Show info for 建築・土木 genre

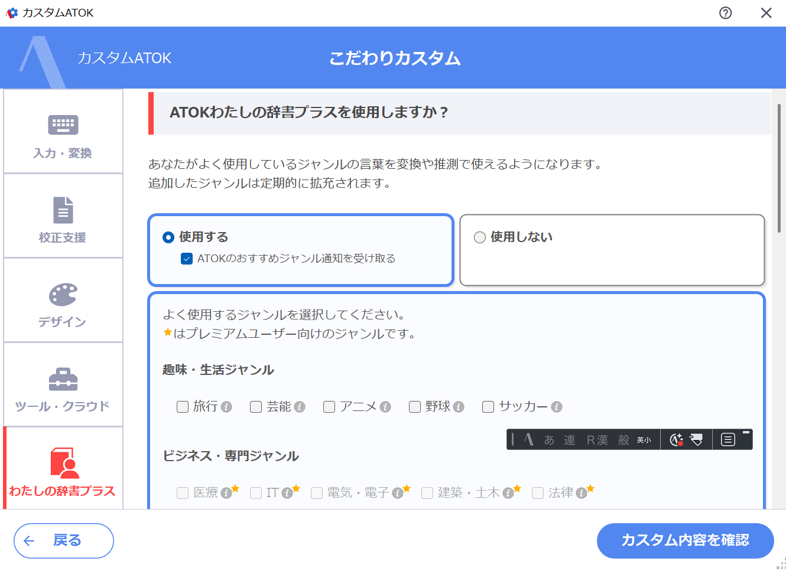[508, 493]
